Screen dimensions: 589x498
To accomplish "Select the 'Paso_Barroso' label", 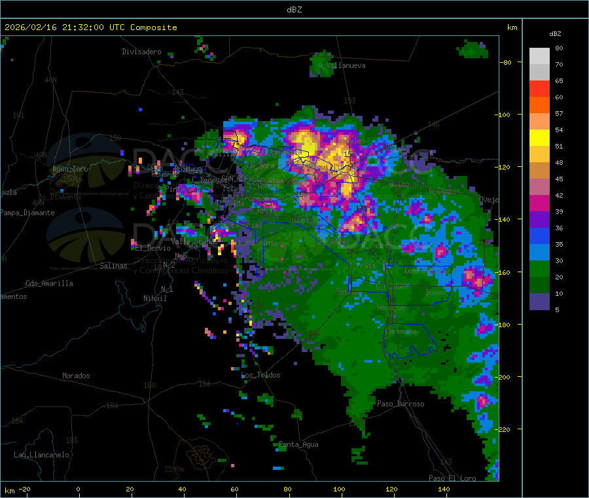I will (401, 404).
